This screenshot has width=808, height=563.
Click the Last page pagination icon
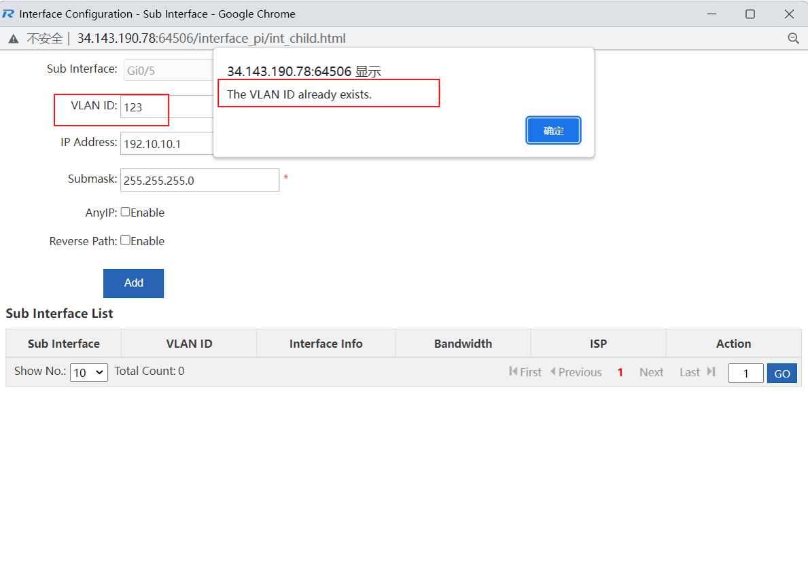711,371
